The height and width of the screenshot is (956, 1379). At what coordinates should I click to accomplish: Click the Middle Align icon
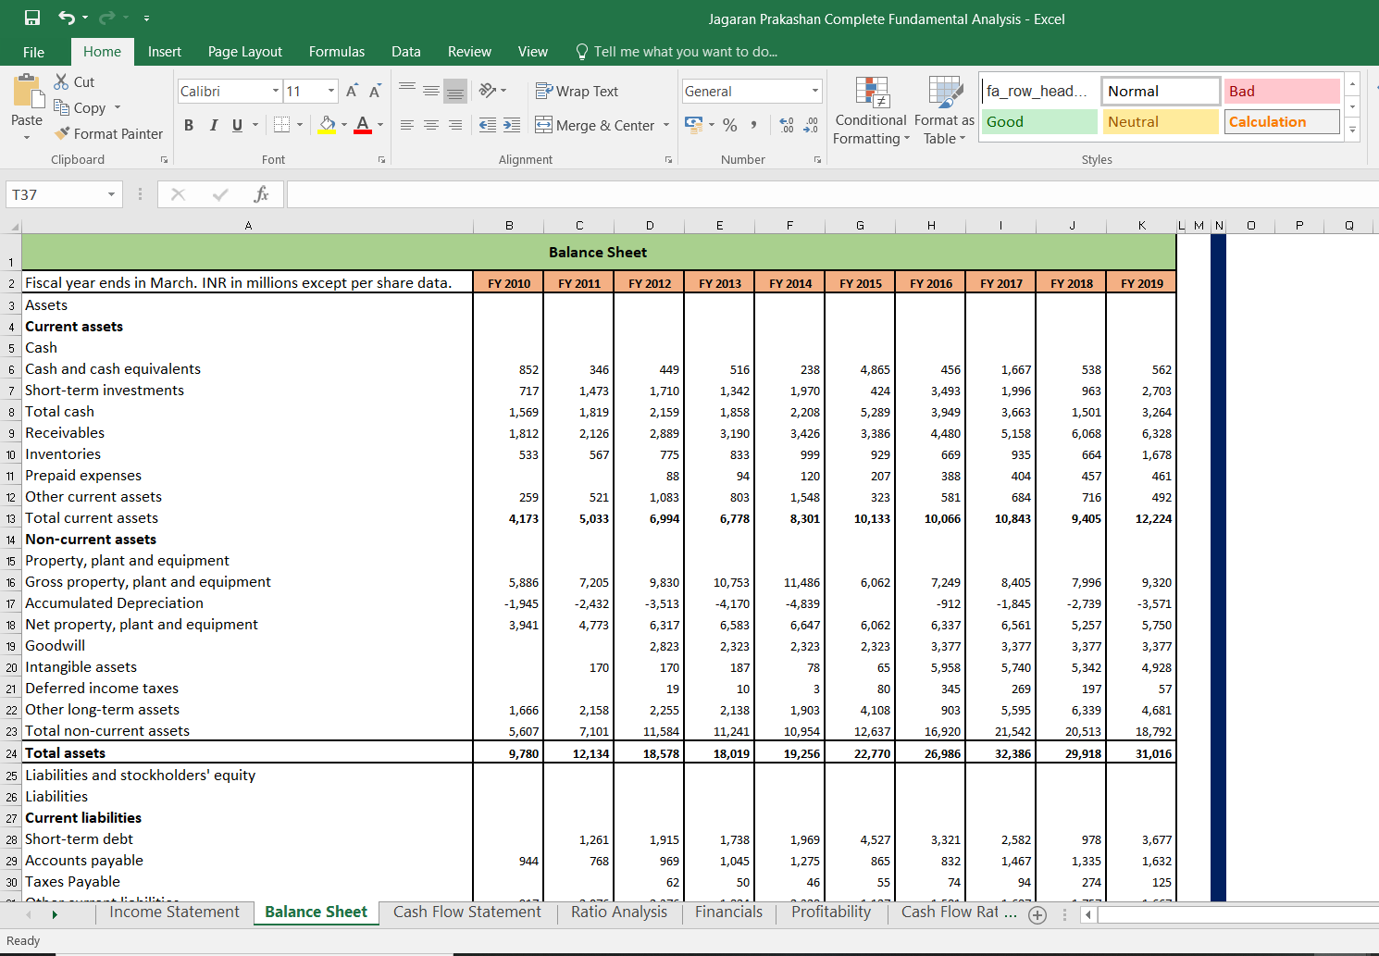pyautogui.click(x=431, y=90)
